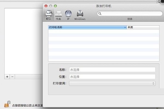
Task: Minimize the 添加打印机 window with the yellow button
Action: click(51, 6)
